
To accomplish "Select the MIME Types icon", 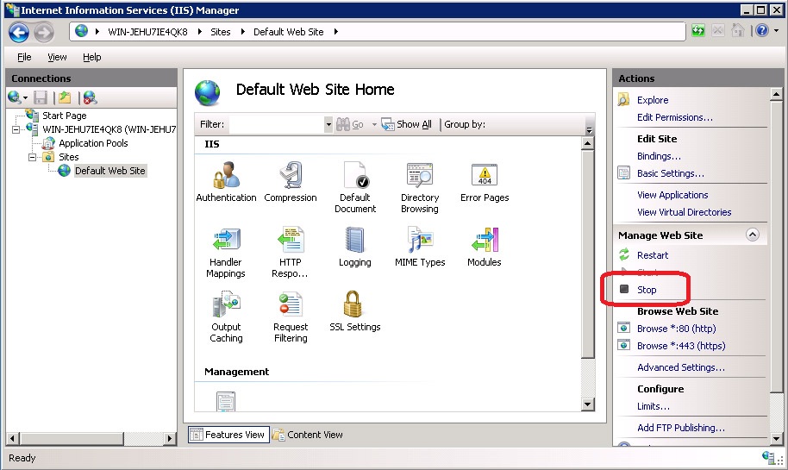I will pyautogui.click(x=420, y=239).
